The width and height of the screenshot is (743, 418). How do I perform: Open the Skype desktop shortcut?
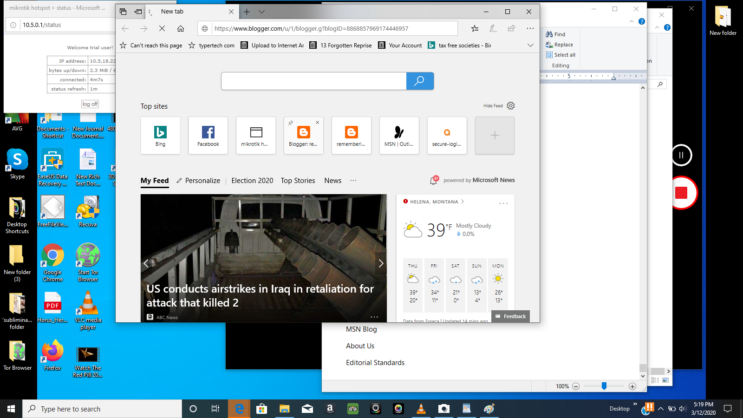click(x=17, y=164)
